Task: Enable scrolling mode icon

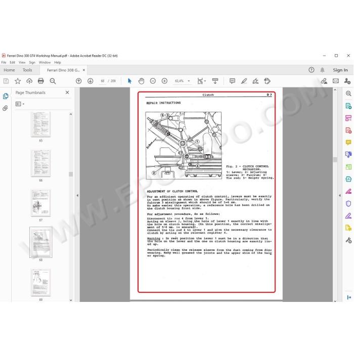Action: tap(215, 81)
